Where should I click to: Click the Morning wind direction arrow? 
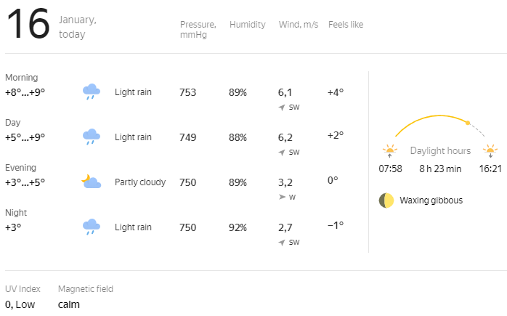click(x=282, y=108)
